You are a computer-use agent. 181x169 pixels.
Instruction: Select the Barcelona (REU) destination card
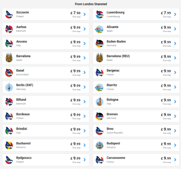tap(136, 58)
